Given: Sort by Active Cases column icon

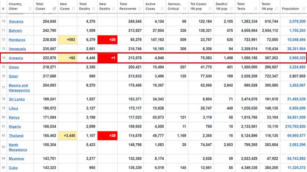Looking at the screenshot, I should coord(162,9).
